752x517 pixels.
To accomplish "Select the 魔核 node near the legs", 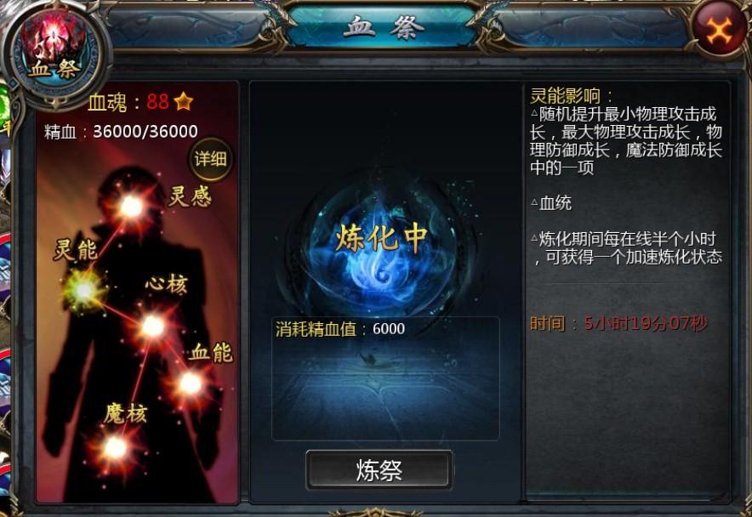I will coord(115,448).
